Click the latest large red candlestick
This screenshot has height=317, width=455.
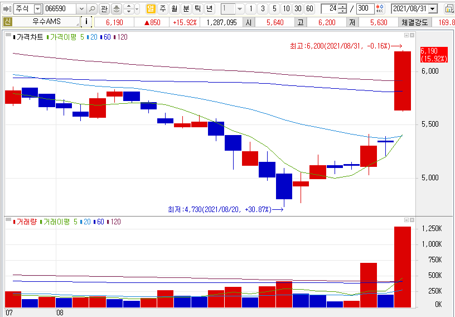click(x=402, y=81)
